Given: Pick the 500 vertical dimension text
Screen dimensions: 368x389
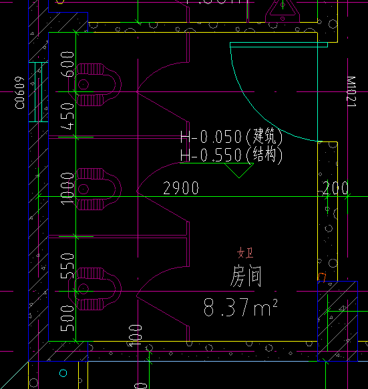Looking at the screenshot, I should [67, 318].
